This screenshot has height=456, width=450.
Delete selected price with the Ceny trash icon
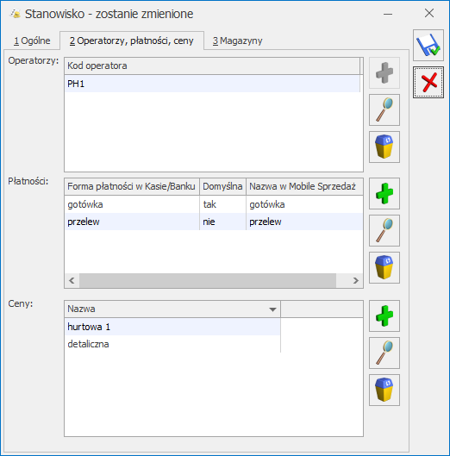(384, 390)
